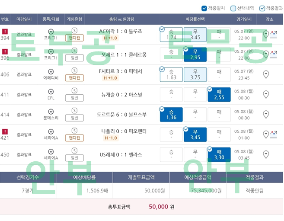This screenshot has width=284, height=221.
Task: Select the 패 2.55 odds for Newcastle–Arsenal
Action: pos(219,95)
